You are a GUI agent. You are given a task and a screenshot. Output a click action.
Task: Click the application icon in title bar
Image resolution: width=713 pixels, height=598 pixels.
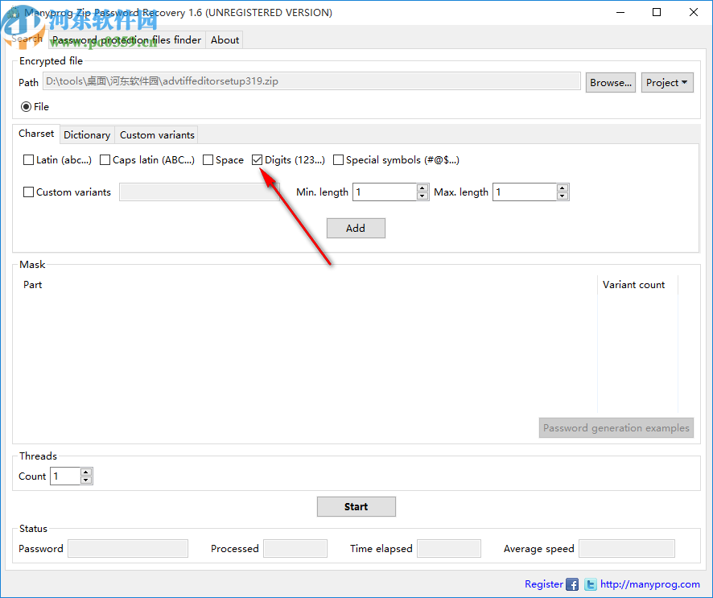[13, 12]
